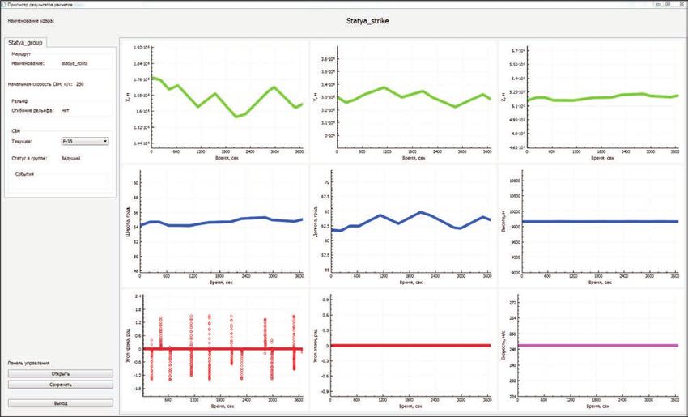Viewport: 688px width, 417px height.
Task: Click the Выход button to exit
Action: [x=56, y=402]
